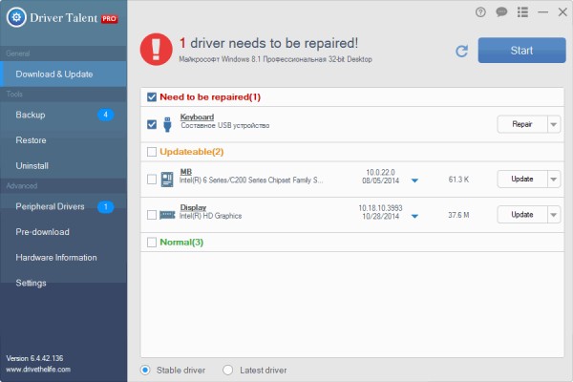
Task: Click the Display graphics card icon
Action: [x=167, y=215]
